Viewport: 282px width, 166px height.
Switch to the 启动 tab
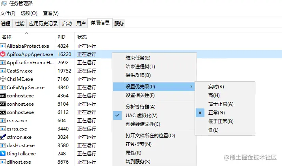click(67, 23)
